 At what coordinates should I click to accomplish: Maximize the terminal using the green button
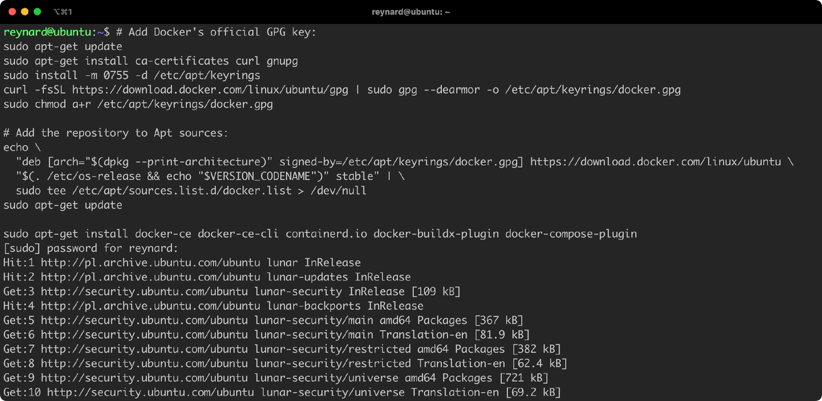39,12
